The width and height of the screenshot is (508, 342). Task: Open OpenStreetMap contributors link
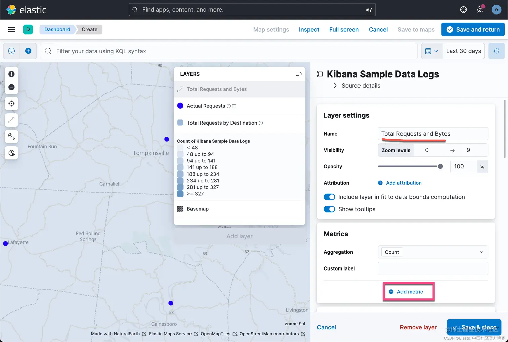[x=272, y=334]
